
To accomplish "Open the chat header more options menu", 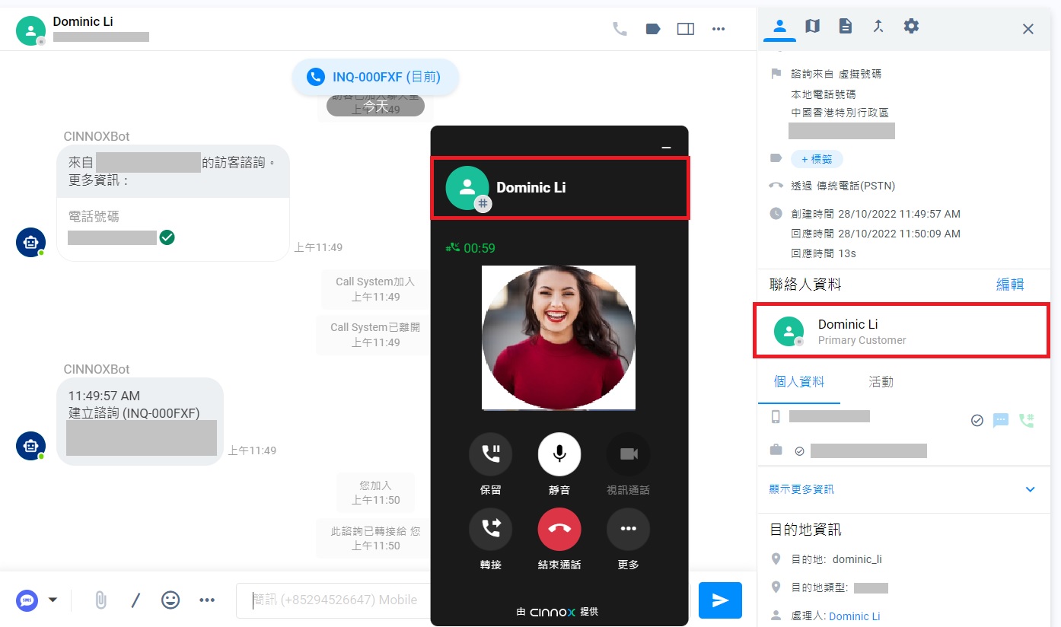I will click(x=718, y=29).
